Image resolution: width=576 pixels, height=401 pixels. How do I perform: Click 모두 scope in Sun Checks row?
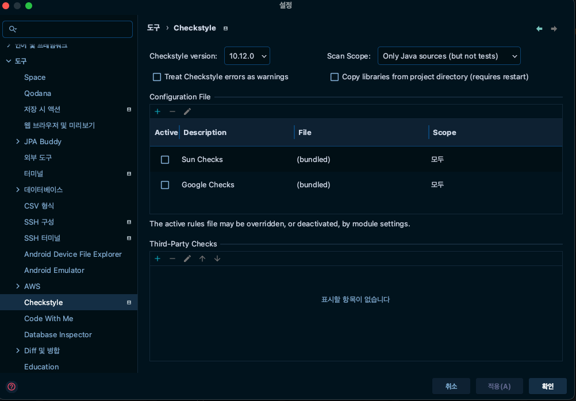point(437,159)
